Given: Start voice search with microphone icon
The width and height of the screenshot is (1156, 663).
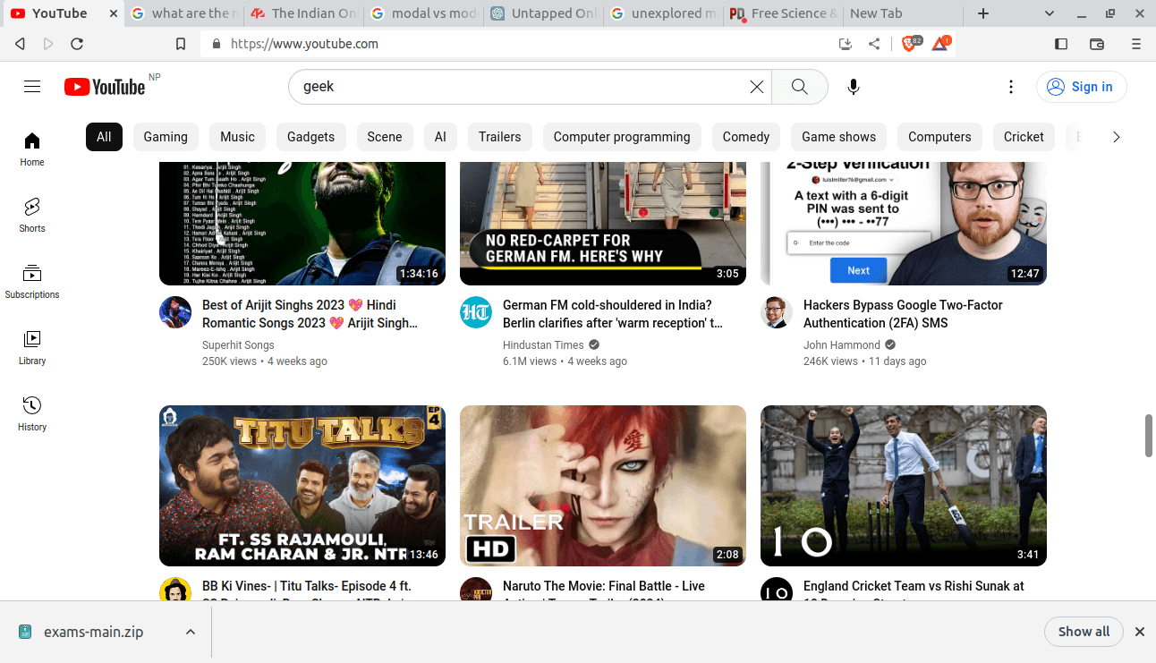Looking at the screenshot, I should [x=854, y=87].
